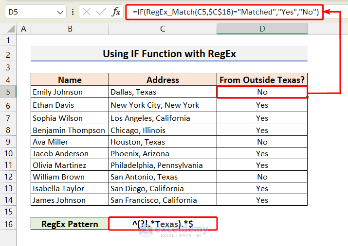348x246 pixels.
Task: Select column C header
Action: coord(163,29)
